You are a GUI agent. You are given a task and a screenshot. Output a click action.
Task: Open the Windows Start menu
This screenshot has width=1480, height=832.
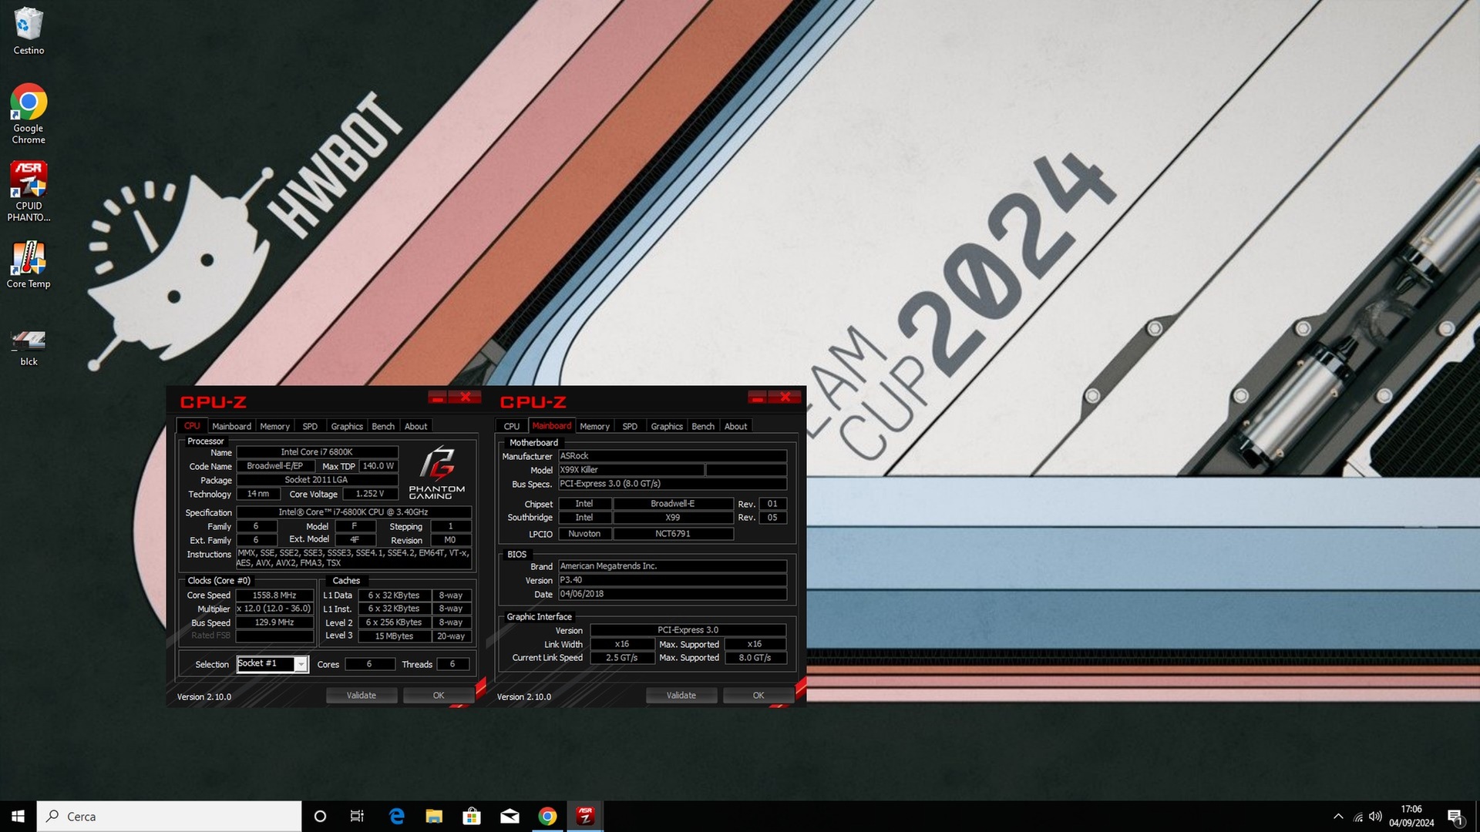[x=18, y=816]
